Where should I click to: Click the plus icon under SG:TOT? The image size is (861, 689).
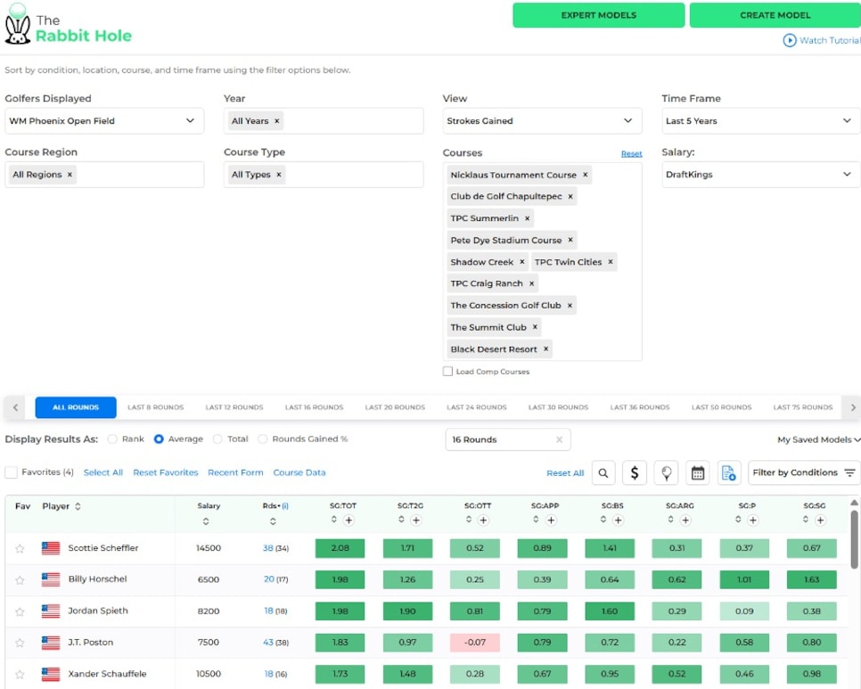click(348, 521)
